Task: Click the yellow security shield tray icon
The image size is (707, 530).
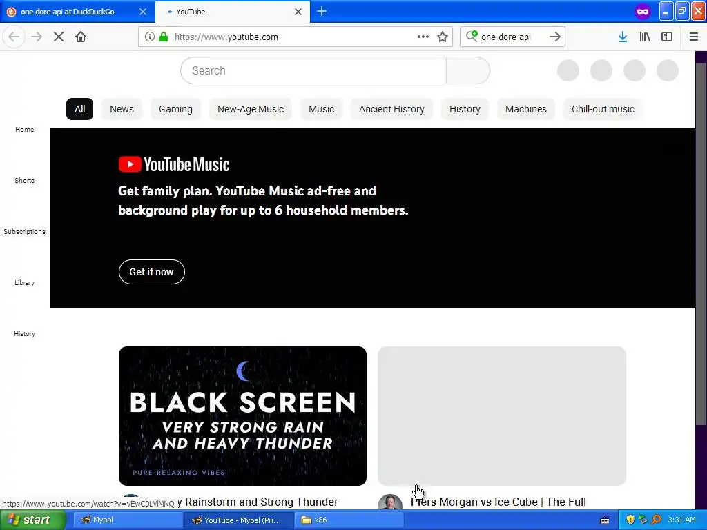Action: pos(630,520)
